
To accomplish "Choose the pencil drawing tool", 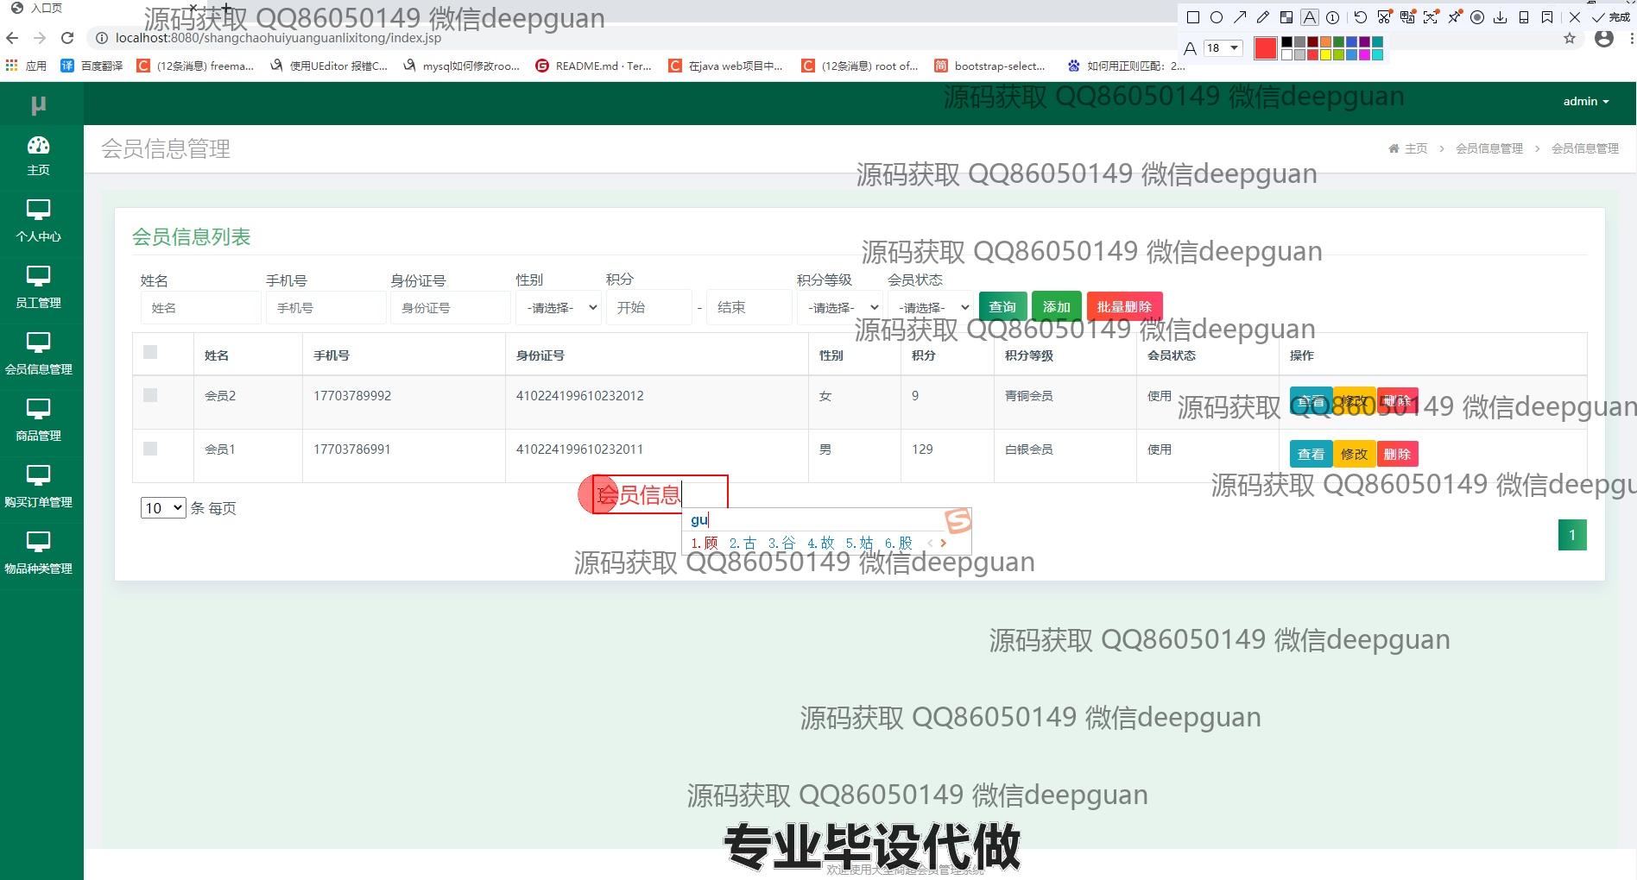I will coord(1263,17).
